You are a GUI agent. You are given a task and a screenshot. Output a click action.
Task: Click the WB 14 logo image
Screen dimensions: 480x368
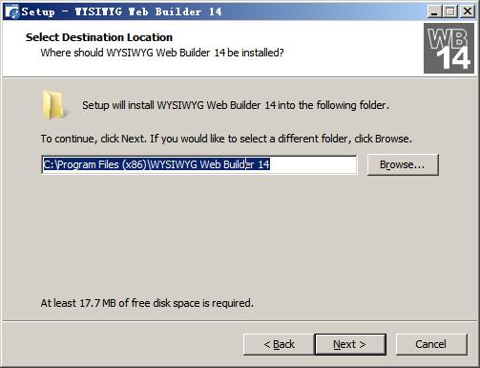tap(449, 48)
